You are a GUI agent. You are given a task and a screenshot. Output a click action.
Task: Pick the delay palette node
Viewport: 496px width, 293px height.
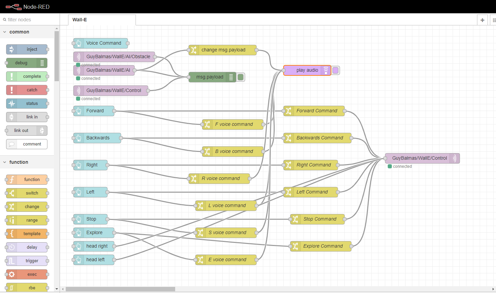pyautogui.click(x=27, y=247)
